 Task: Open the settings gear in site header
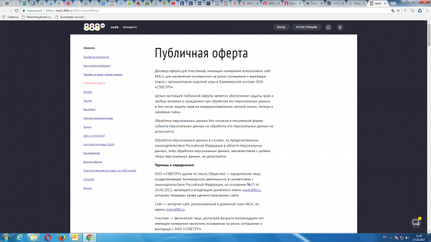[x=328, y=27]
